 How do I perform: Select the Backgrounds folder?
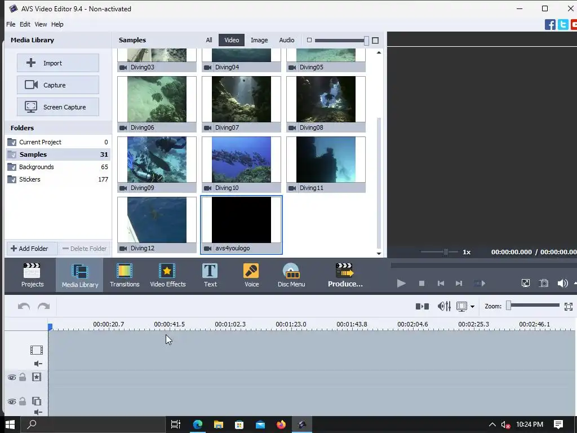tap(58, 167)
